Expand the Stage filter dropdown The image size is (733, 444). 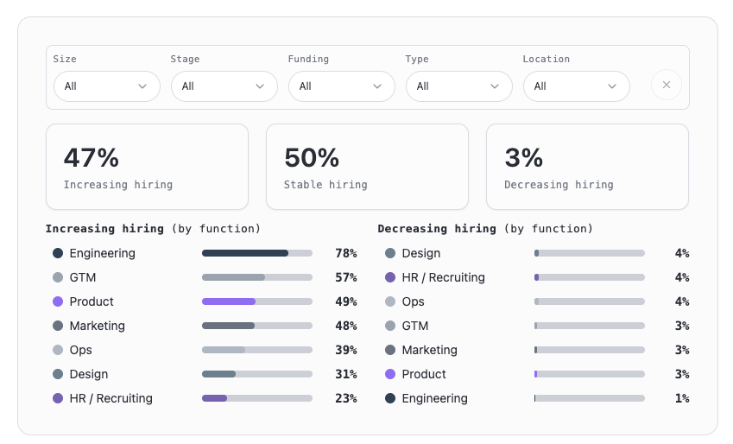224,86
